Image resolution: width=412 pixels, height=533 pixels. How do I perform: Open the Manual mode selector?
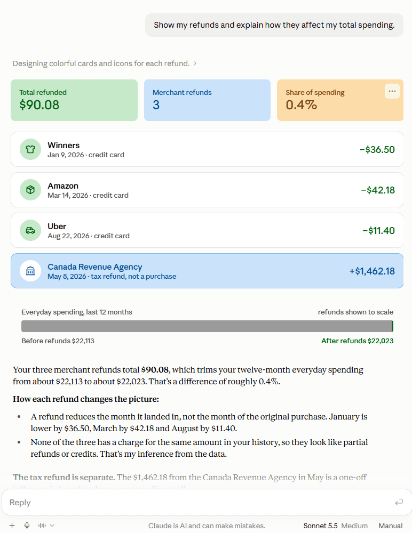390,526
